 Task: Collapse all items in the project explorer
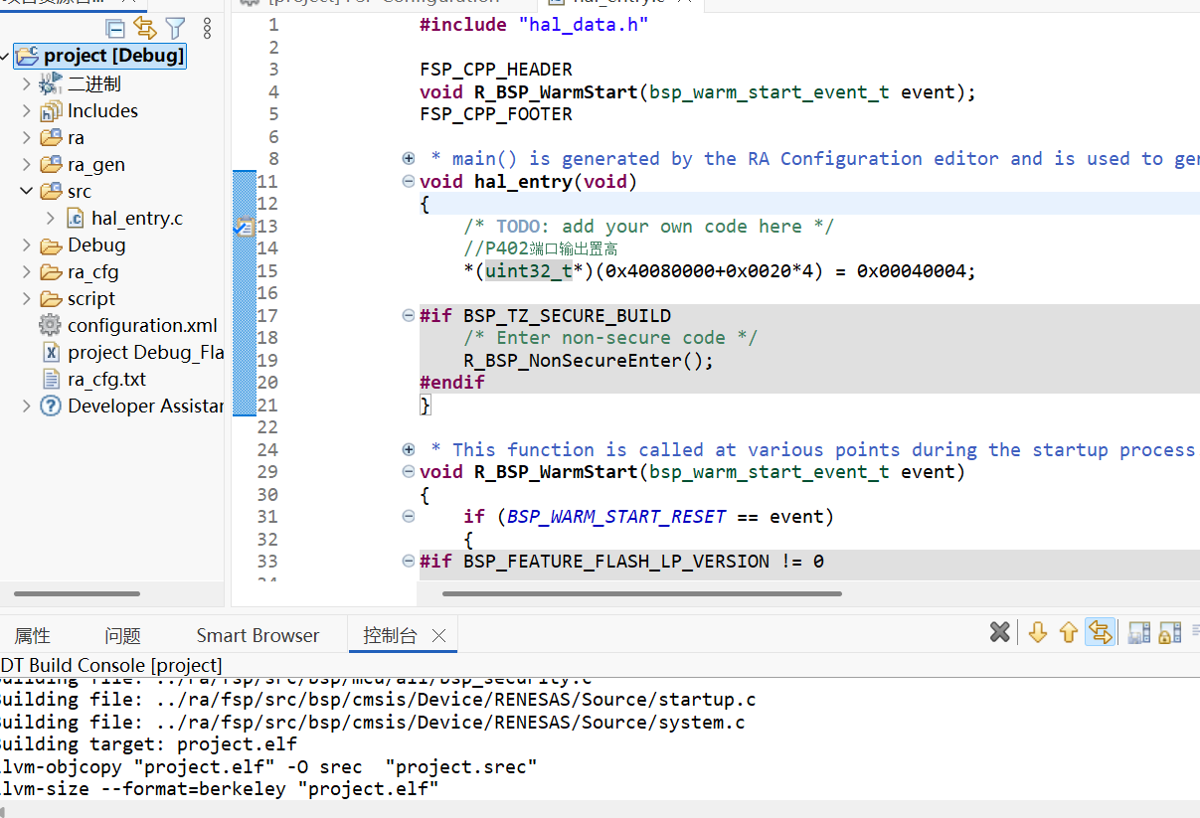point(115,28)
